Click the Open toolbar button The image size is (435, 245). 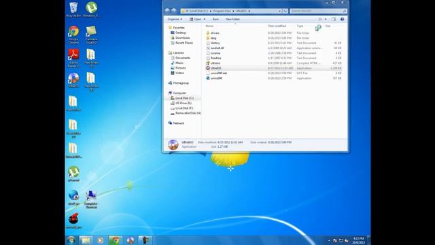click(x=196, y=19)
